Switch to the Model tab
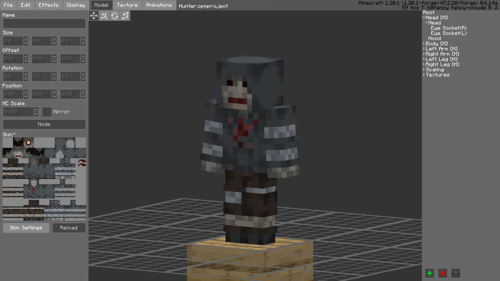The width and height of the screenshot is (500, 281). click(101, 5)
